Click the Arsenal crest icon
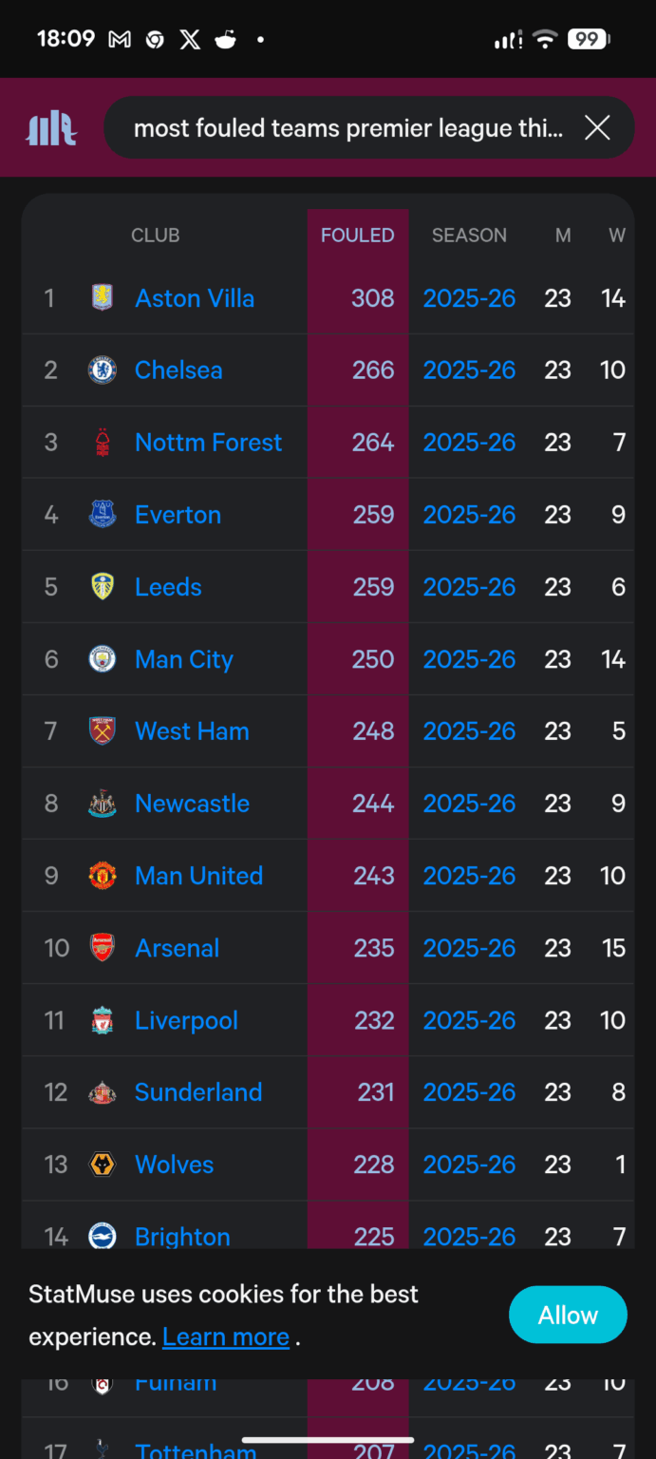This screenshot has width=656, height=1459. click(101, 947)
